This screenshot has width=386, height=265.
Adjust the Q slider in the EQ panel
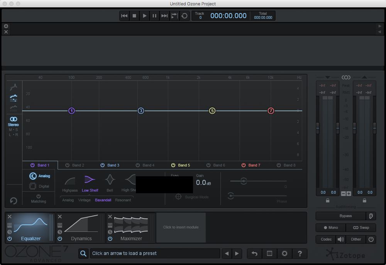pos(244,181)
